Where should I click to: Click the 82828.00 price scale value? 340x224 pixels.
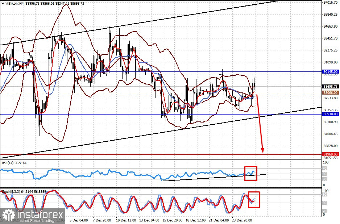331,146
